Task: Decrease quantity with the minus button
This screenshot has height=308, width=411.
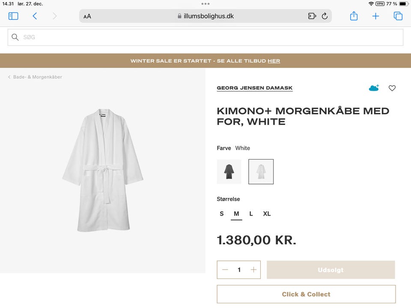Action: pos(225,270)
